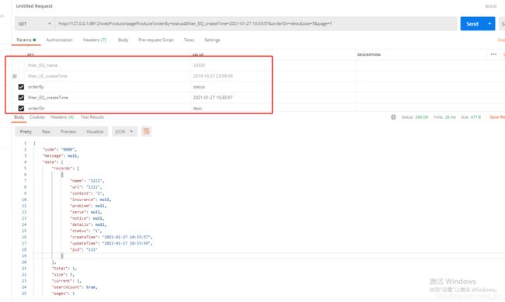505x302 pixels.
Task: Click the Status 200 OK label
Action: pos(415,117)
